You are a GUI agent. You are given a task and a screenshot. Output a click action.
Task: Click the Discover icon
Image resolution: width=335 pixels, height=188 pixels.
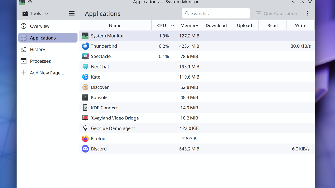pyautogui.click(x=85, y=87)
